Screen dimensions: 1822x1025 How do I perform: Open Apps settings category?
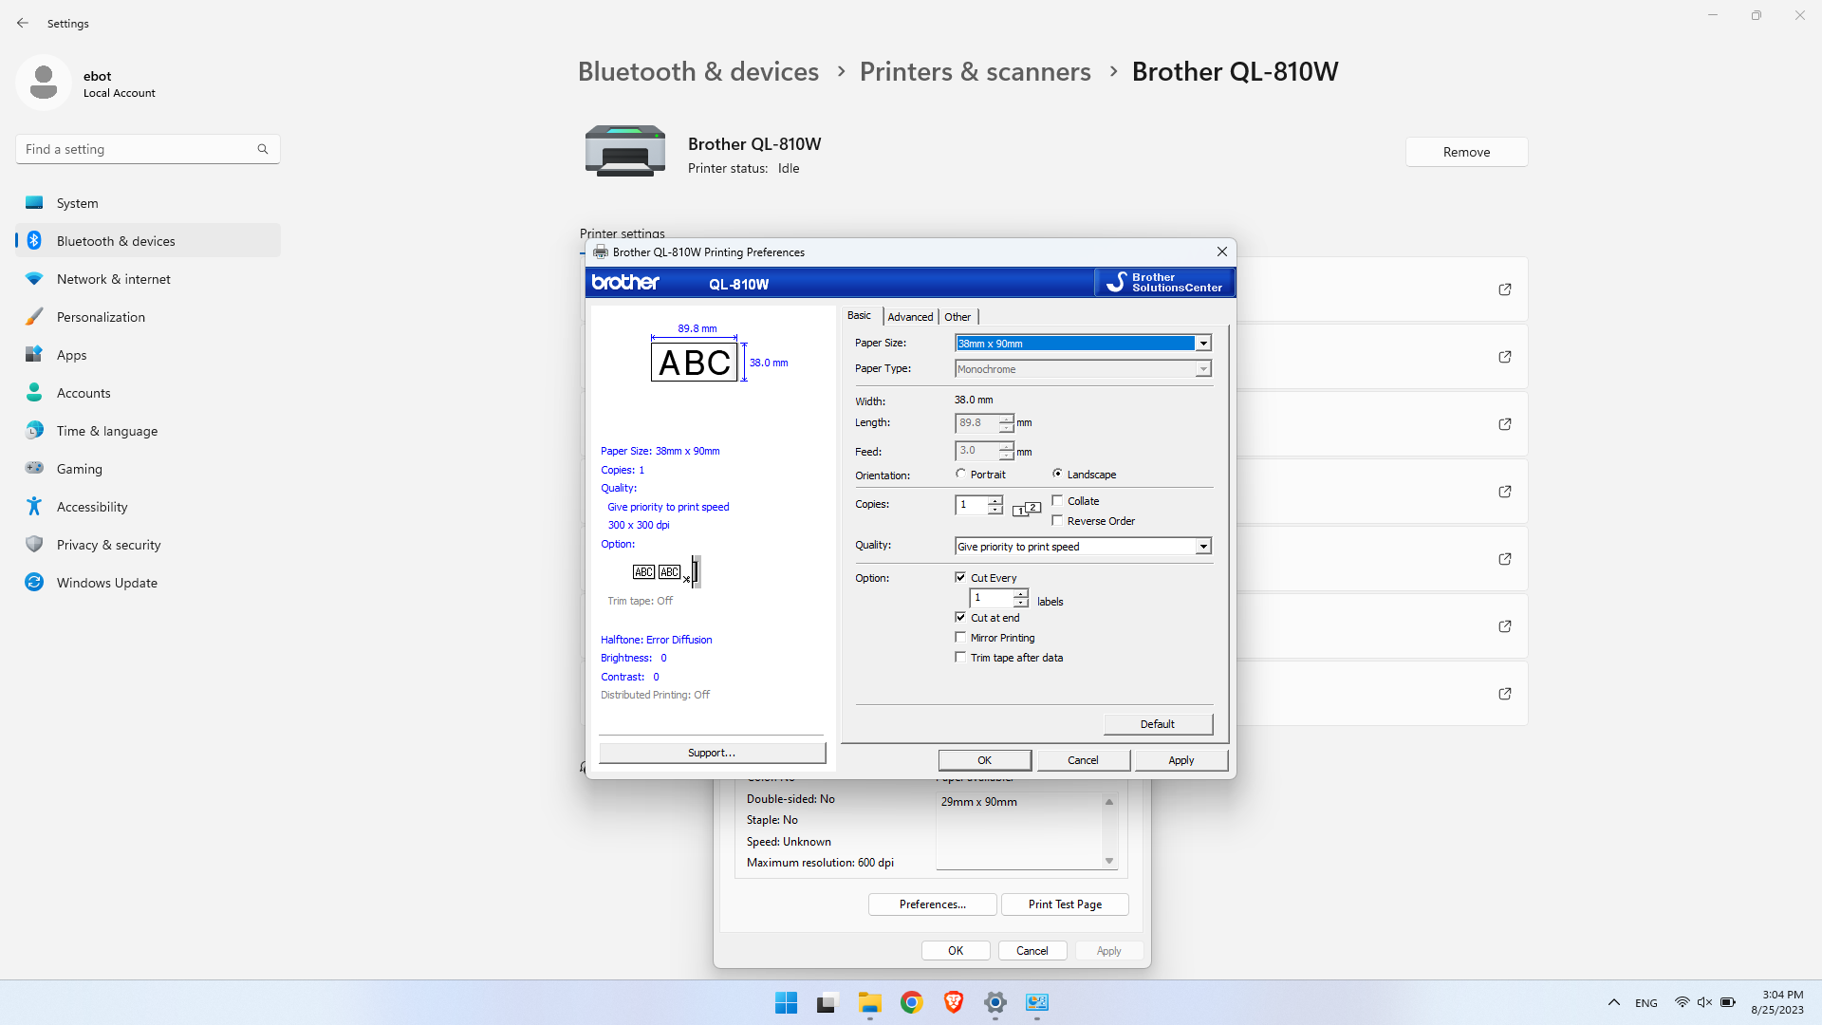point(148,355)
